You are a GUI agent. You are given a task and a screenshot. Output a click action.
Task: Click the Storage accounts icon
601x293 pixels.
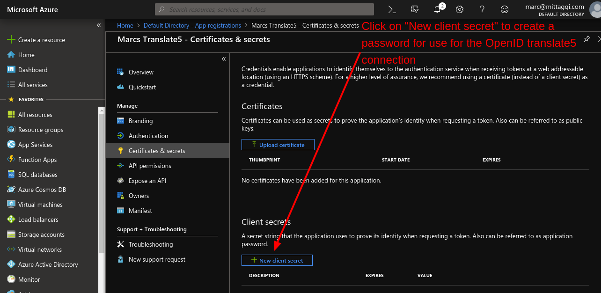(11, 234)
